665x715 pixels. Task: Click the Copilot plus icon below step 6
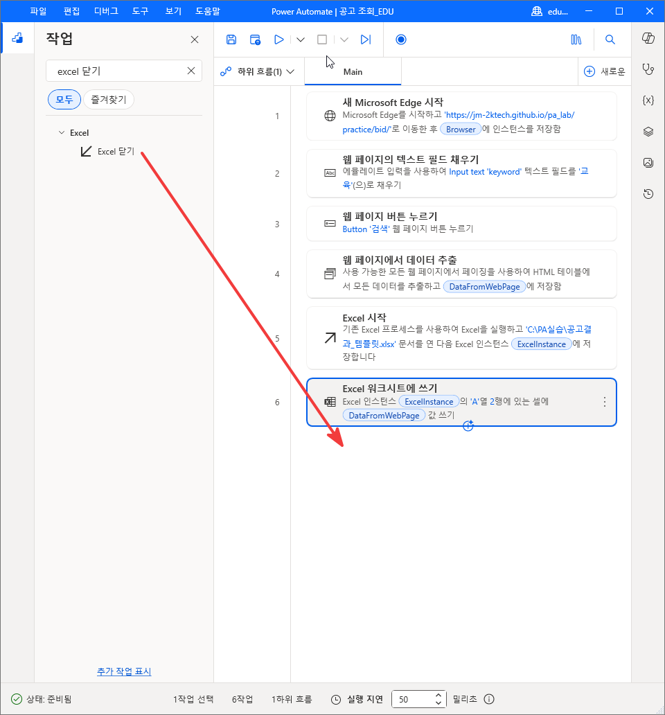tap(468, 426)
